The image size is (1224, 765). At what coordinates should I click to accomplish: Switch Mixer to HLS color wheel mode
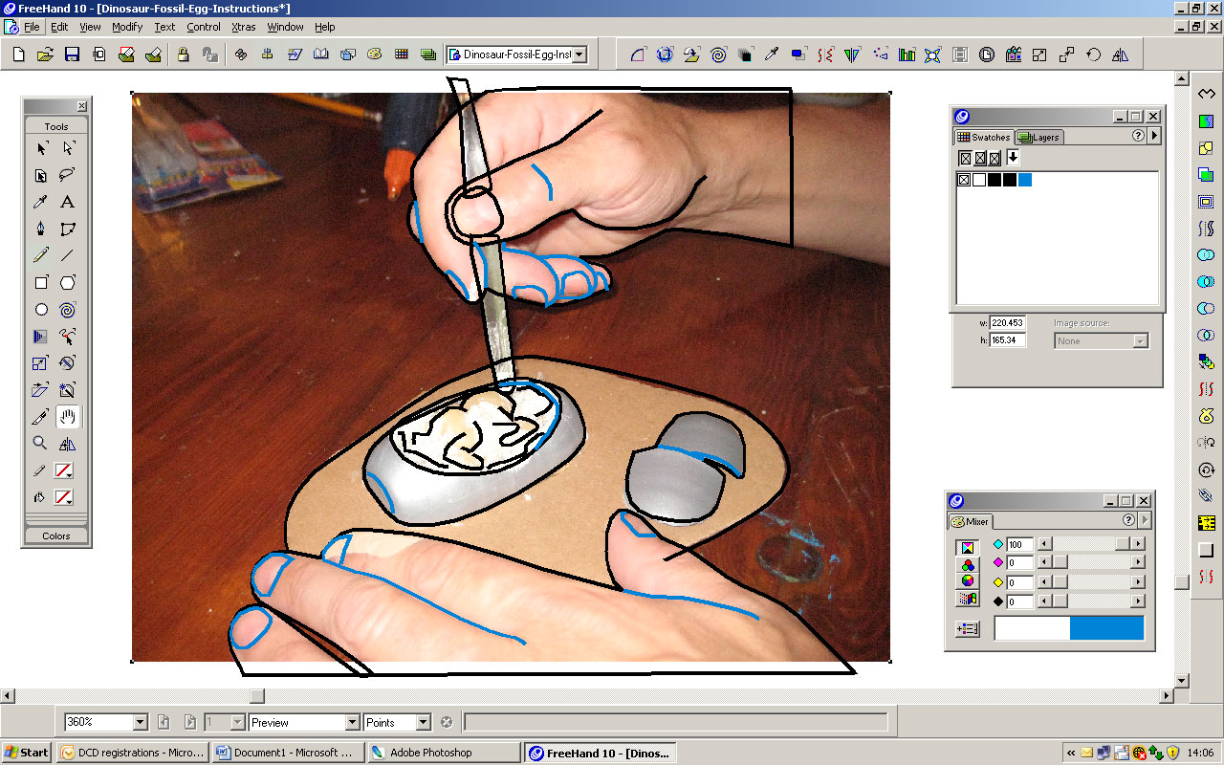[968, 580]
